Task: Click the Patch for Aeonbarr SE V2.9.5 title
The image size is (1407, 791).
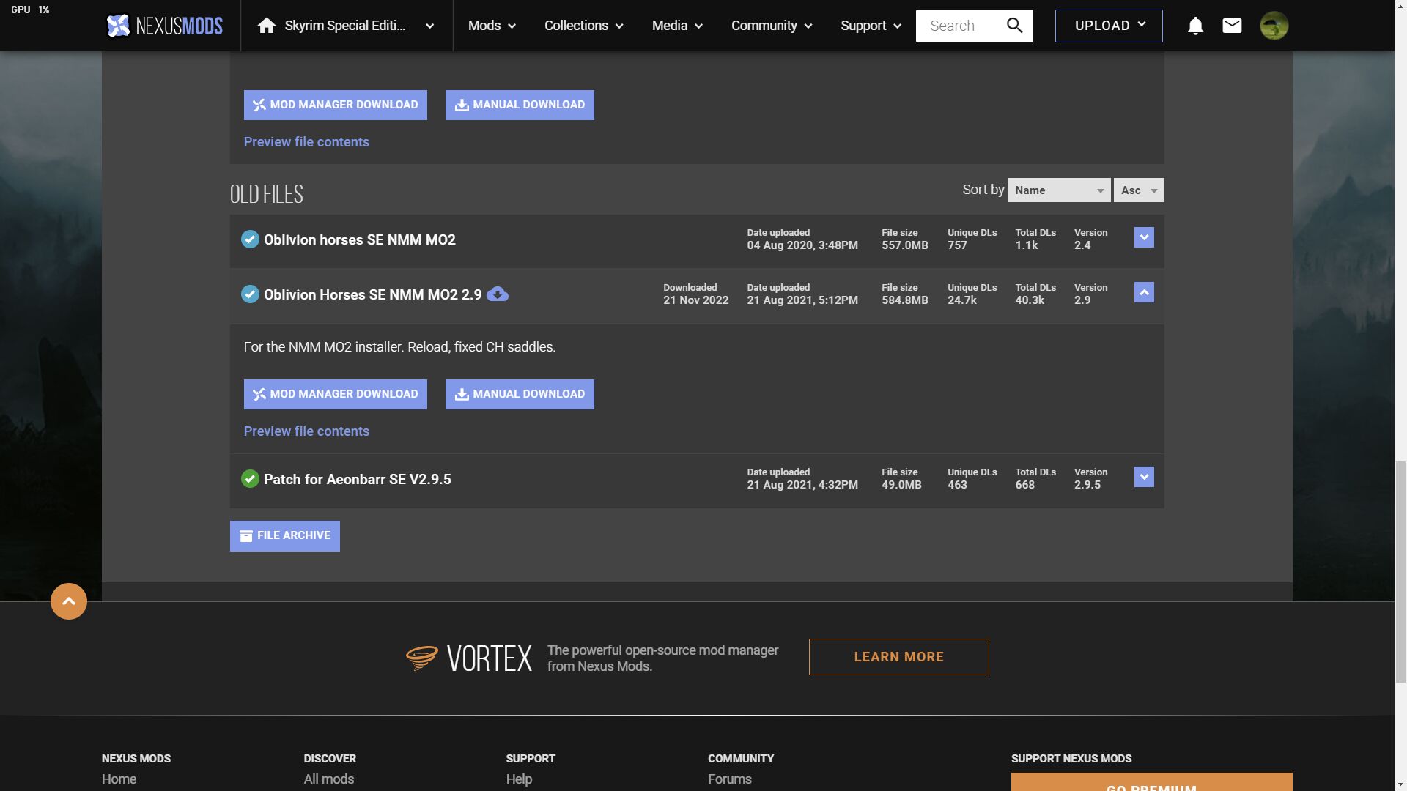Action: click(358, 479)
